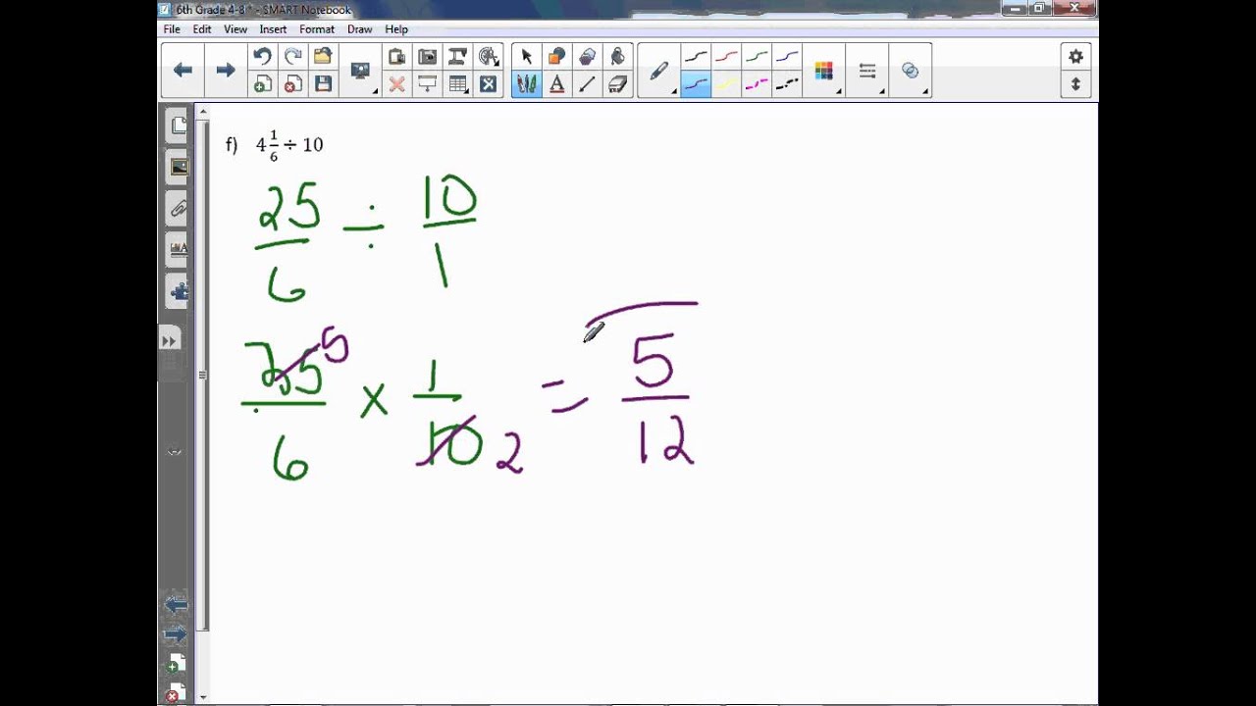The height and width of the screenshot is (706, 1256).
Task: Open the Add-ons puzzle sidebar tab
Action: click(x=178, y=290)
